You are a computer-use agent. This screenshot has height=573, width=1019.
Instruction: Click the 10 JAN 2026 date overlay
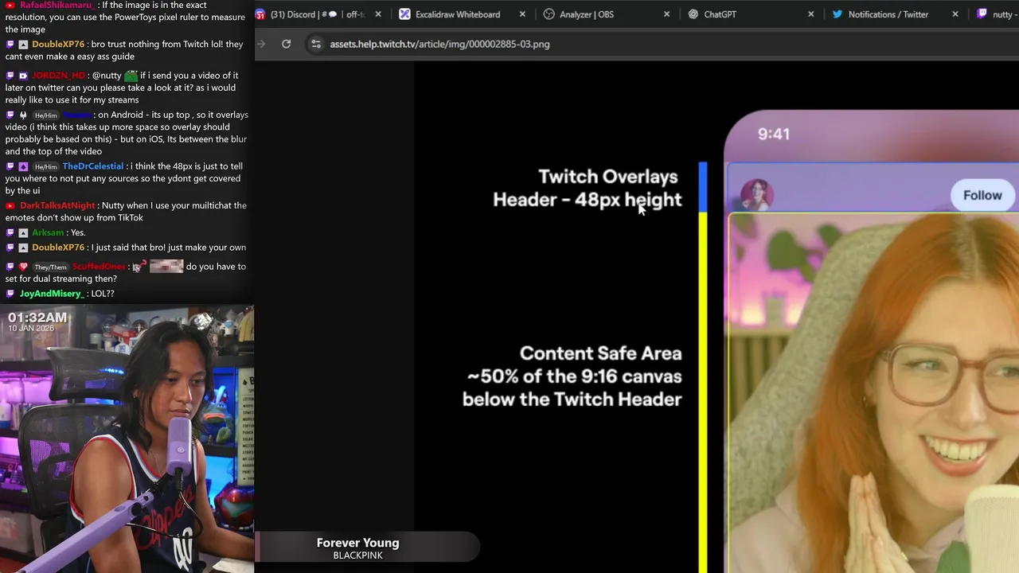(31, 329)
